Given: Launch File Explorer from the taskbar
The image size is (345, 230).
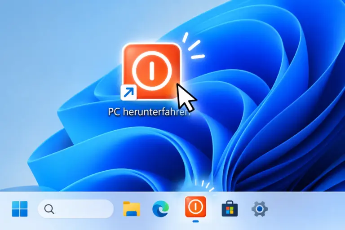Looking at the screenshot, I should 132,208.
